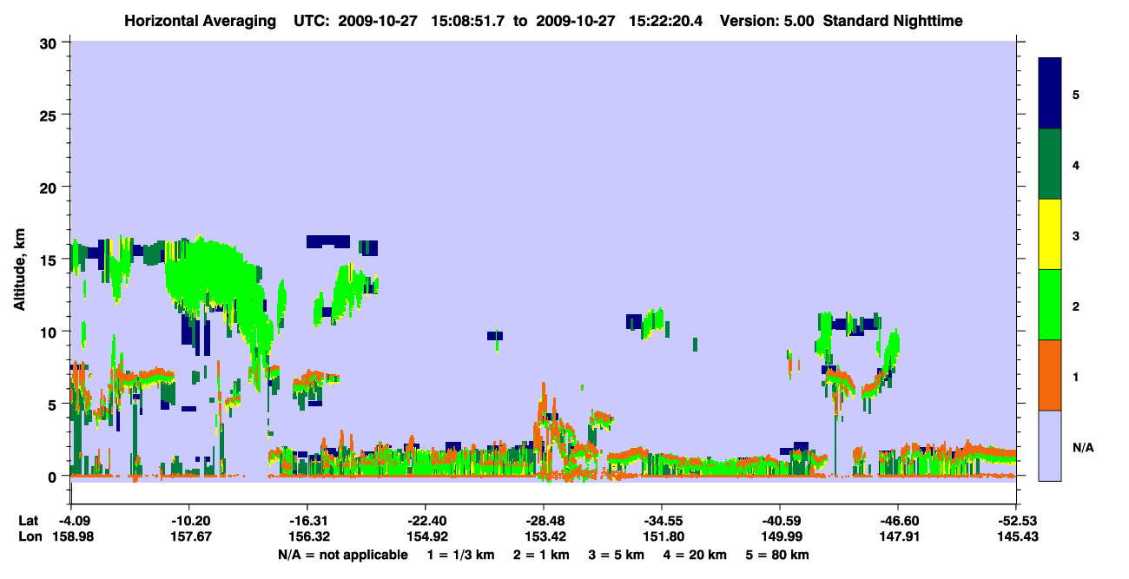Image resolution: width=1129 pixels, height=579 pixels.
Task: Click latitude value -16.31
Action: [307, 521]
